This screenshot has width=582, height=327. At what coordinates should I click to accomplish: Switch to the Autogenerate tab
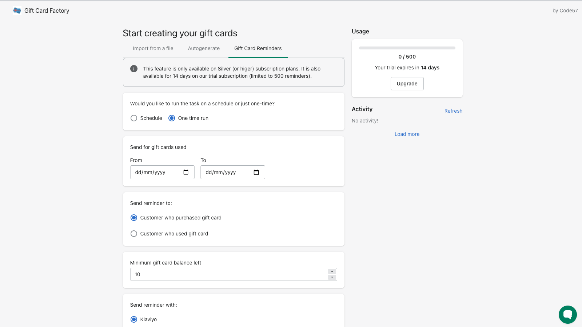(x=204, y=48)
